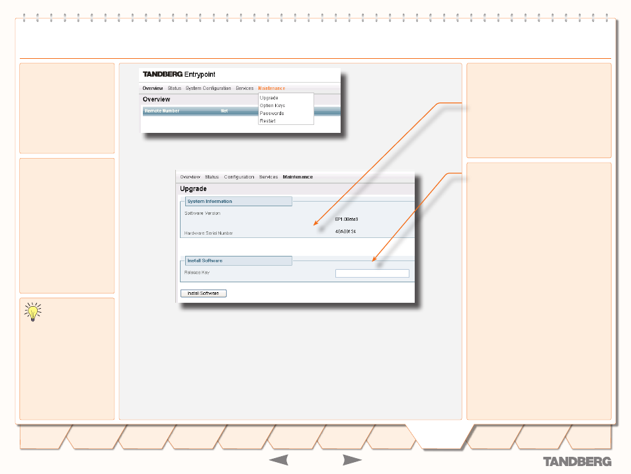The image size is (631, 474).
Task: Open Overview in the Entrypoint menu bar
Action: (153, 88)
